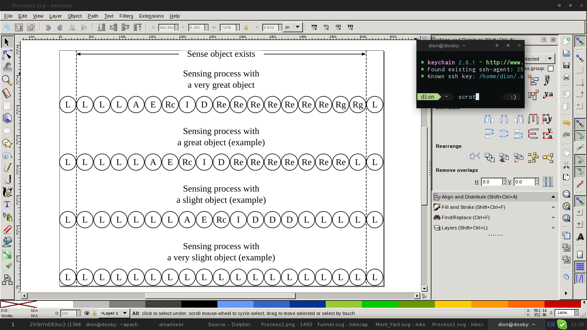Open the File menu

pyautogui.click(x=8, y=16)
